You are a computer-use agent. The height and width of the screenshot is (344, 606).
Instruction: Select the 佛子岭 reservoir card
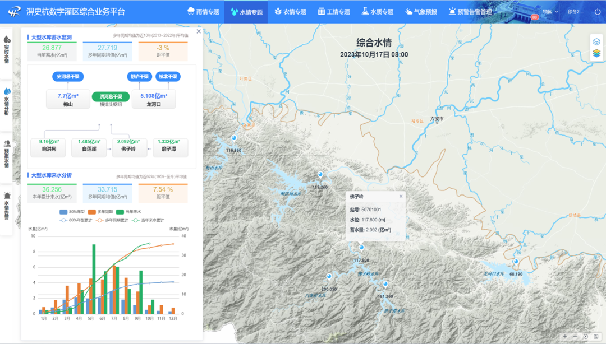(128, 147)
